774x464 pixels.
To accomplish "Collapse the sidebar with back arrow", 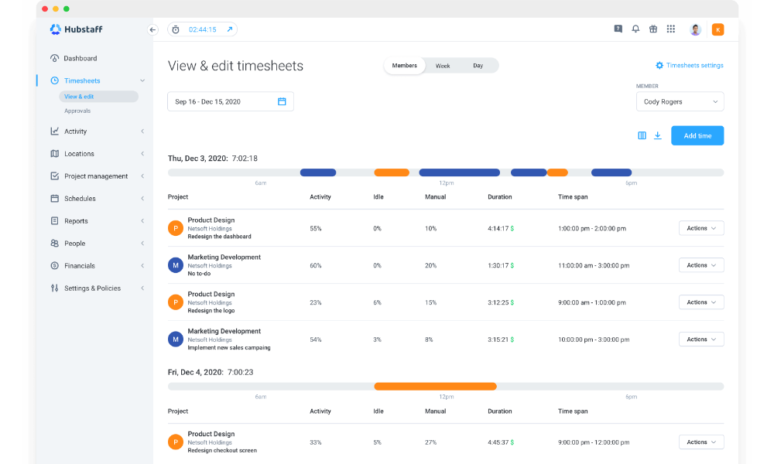I will click(152, 29).
